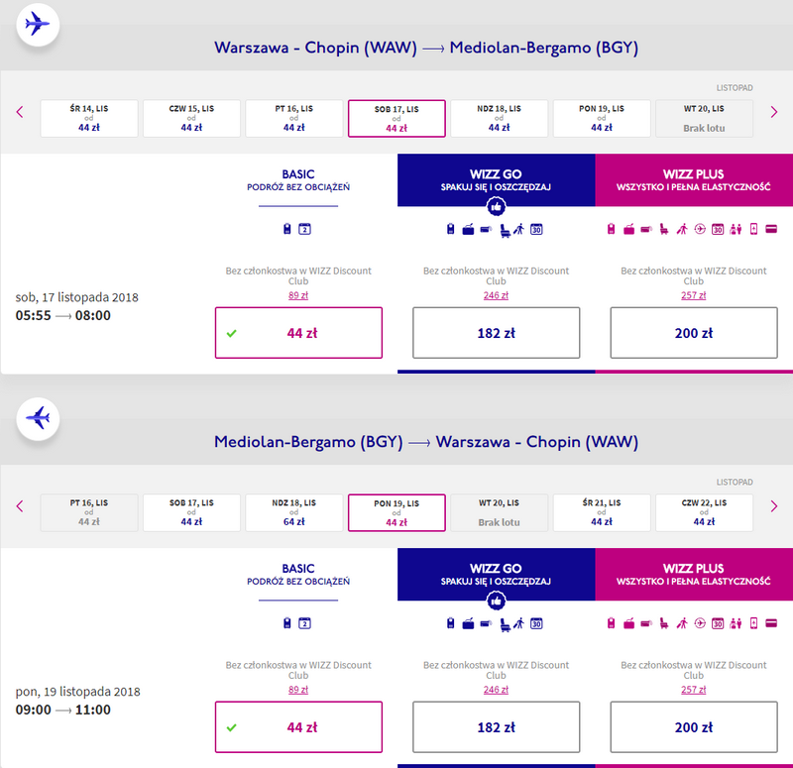
Task: Choose ŚR 14, LIS outbound date
Action: coord(89,118)
